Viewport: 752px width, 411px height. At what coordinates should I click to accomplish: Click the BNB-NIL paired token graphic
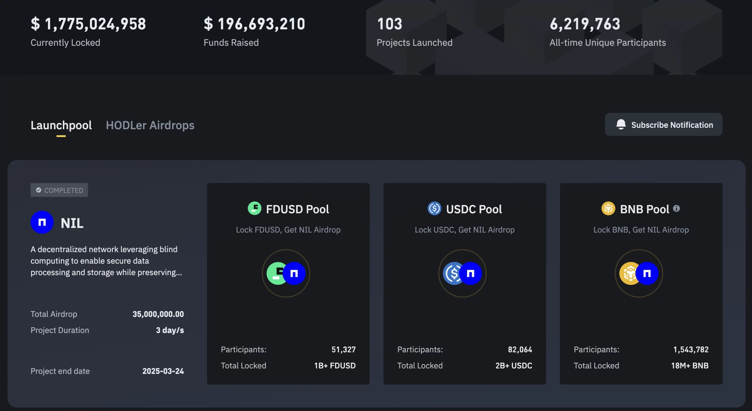pyautogui.click(x=639, y=274)
